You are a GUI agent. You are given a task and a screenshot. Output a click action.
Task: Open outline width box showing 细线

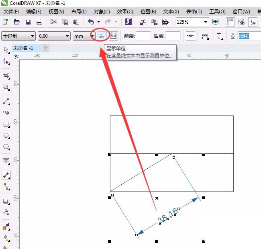tap(249, 36)
